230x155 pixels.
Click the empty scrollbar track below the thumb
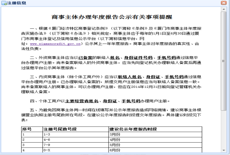[x=224, y=129]
